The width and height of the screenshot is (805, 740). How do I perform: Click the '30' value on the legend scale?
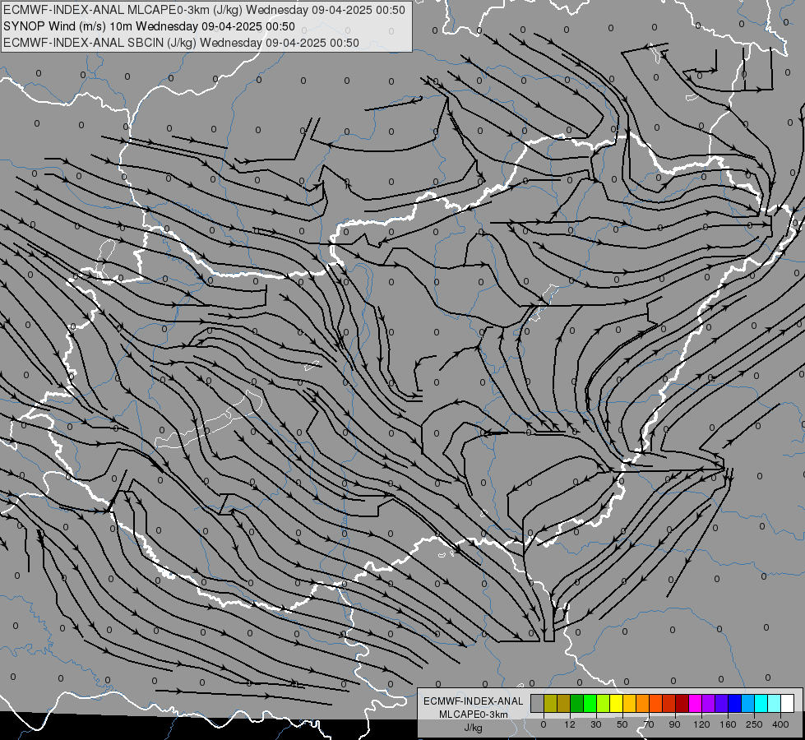click(596, 724)
